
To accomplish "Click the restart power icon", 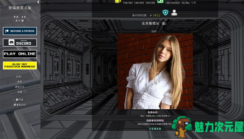I will (x=15, y=105).
